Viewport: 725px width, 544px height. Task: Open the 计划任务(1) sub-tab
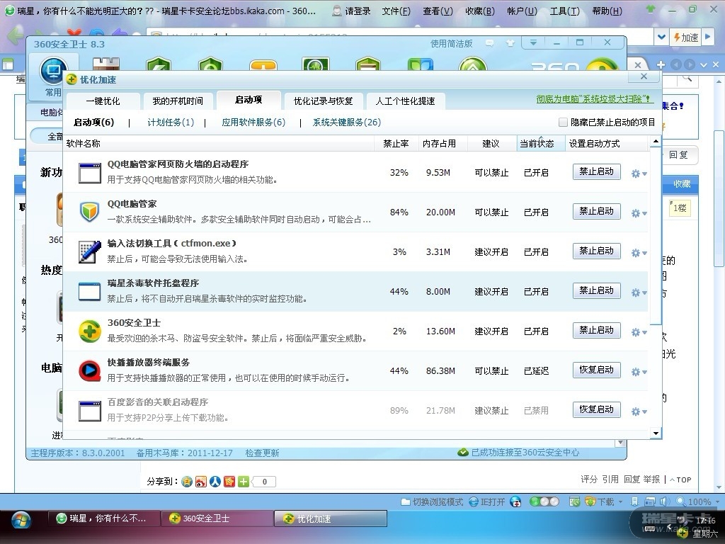coord(171,123)
